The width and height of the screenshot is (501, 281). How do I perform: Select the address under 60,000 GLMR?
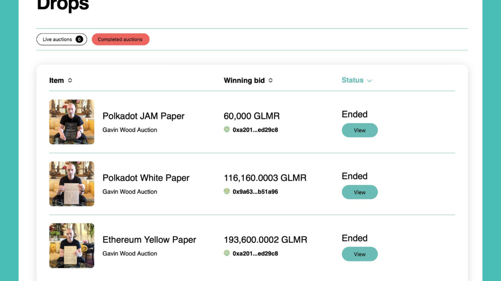coord(255,130)
